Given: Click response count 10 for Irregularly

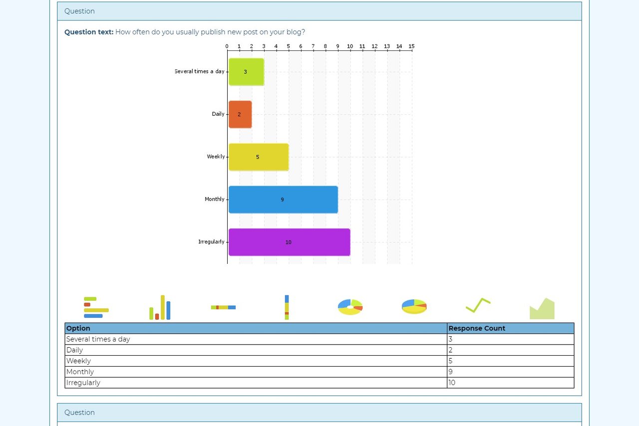Looking at the screenshot, I should (x=510, y=383).
